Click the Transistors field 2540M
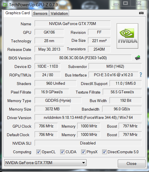The width and height of the screenshot is (149, 172). pyautogui.click(x=99, y=49)
